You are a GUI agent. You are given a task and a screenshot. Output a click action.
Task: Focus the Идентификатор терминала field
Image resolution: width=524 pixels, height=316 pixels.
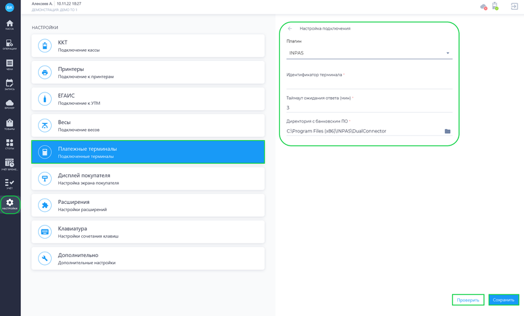pyautogui.click(x=369, y=84)
